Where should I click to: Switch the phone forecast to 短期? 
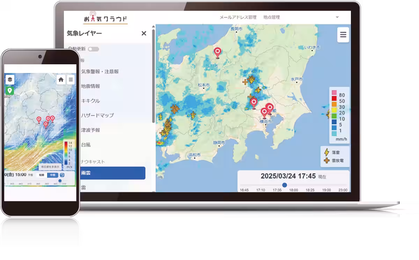[42, 175]
